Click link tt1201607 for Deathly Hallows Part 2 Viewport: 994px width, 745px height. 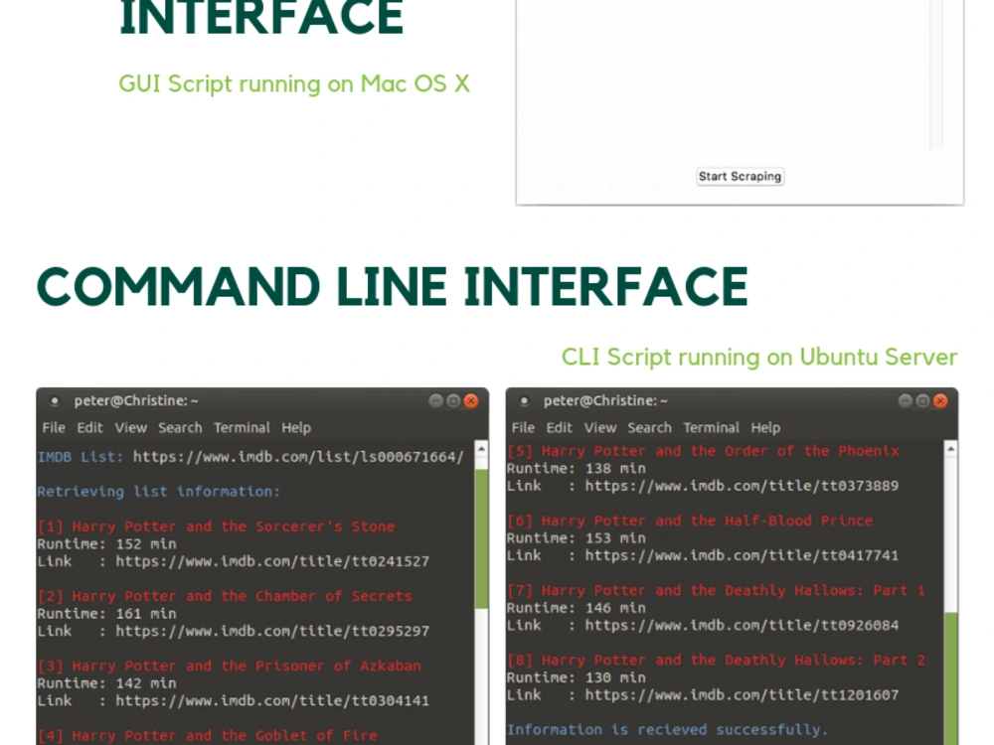742,695
